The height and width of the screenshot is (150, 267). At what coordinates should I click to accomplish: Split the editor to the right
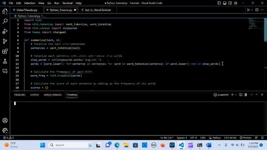(257, 10)
